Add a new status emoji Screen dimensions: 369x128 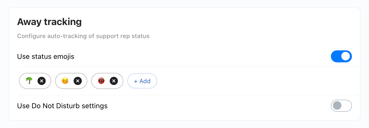pos(142,81)
